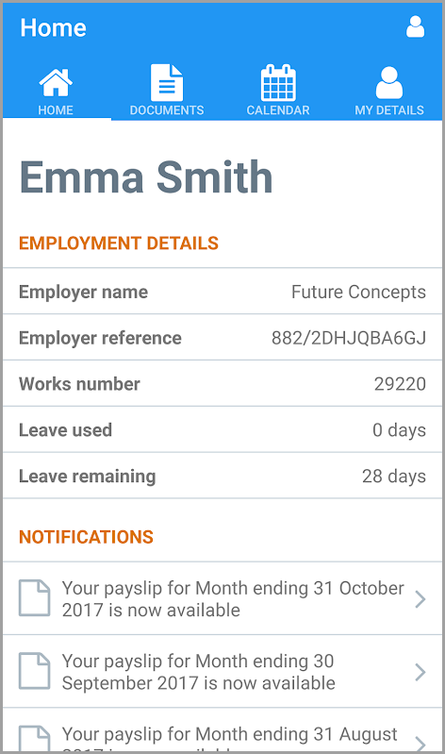This screenshot has width=445, height=754.
Task: Expand the 31 August payslip chevron
Action: point(420,744)
